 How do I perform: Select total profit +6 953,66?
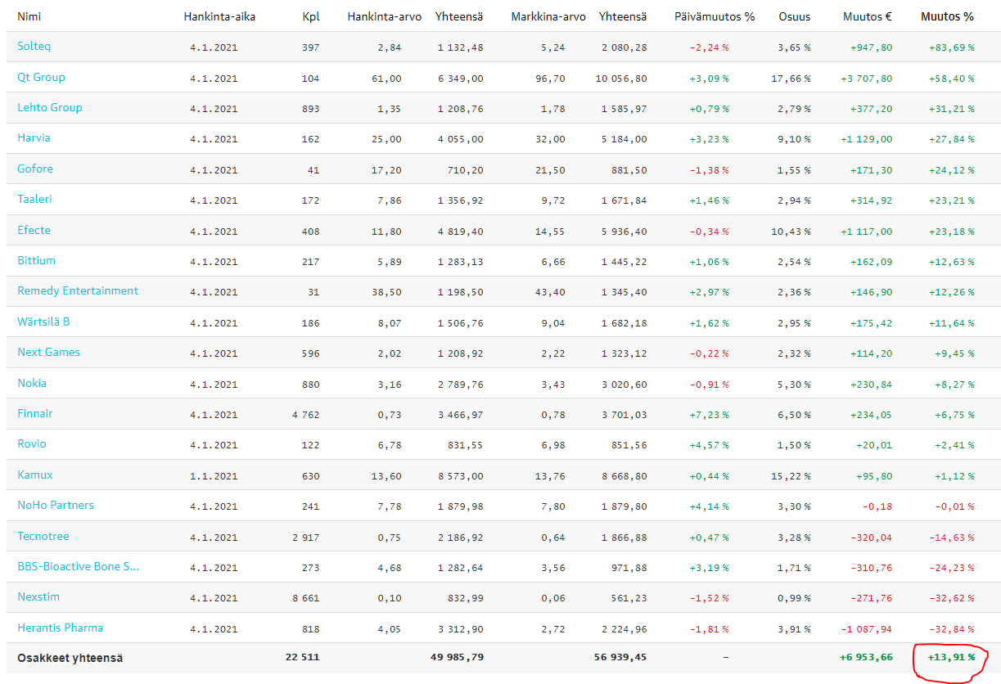[867, 657]
